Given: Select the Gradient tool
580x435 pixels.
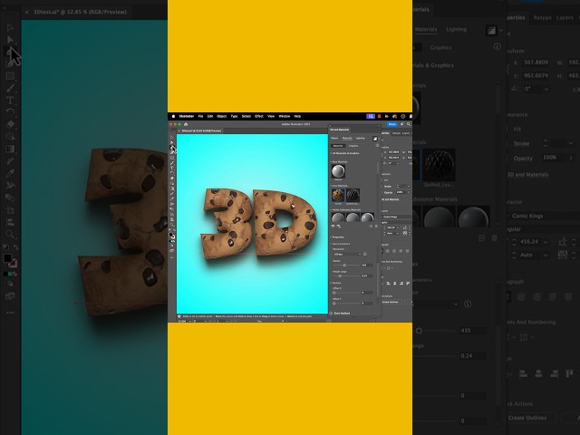Looking at the screenshot, I should click(x=172, y=188).
